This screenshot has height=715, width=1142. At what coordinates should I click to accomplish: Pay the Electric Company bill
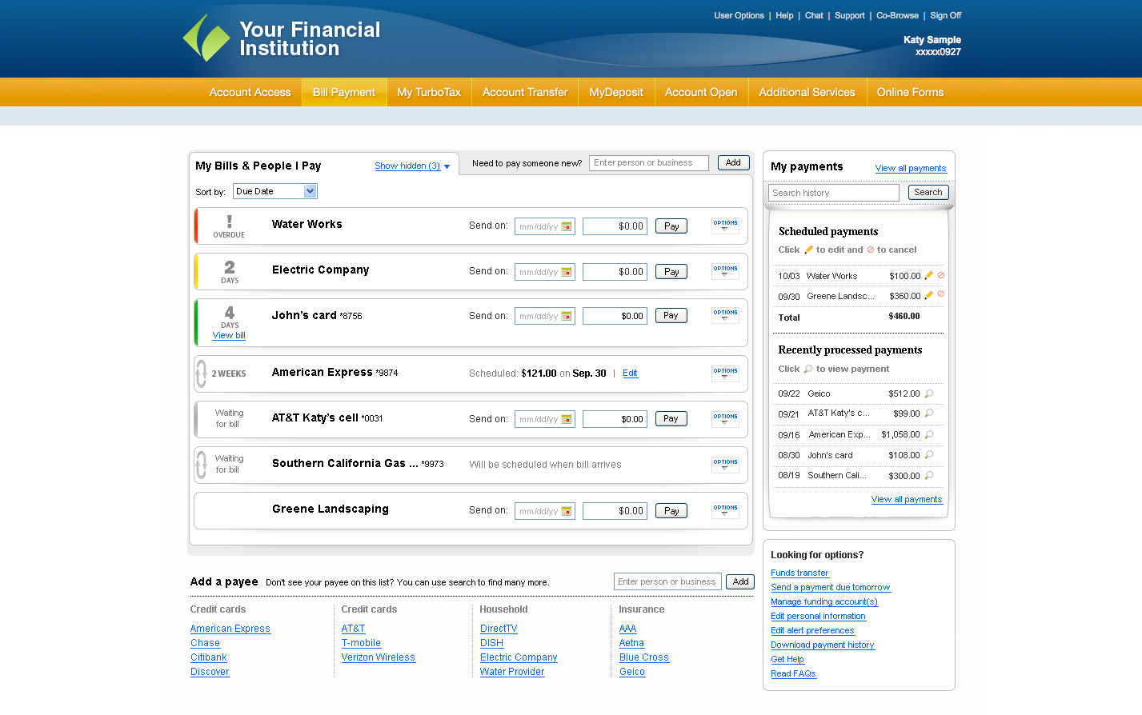click(x=671, y=271)
